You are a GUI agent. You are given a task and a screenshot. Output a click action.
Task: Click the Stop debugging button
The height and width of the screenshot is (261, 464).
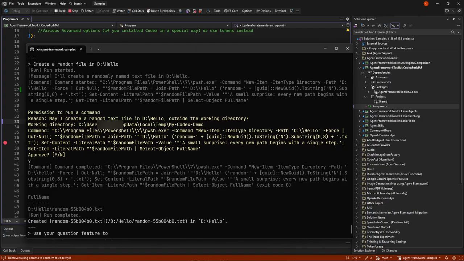73,11
